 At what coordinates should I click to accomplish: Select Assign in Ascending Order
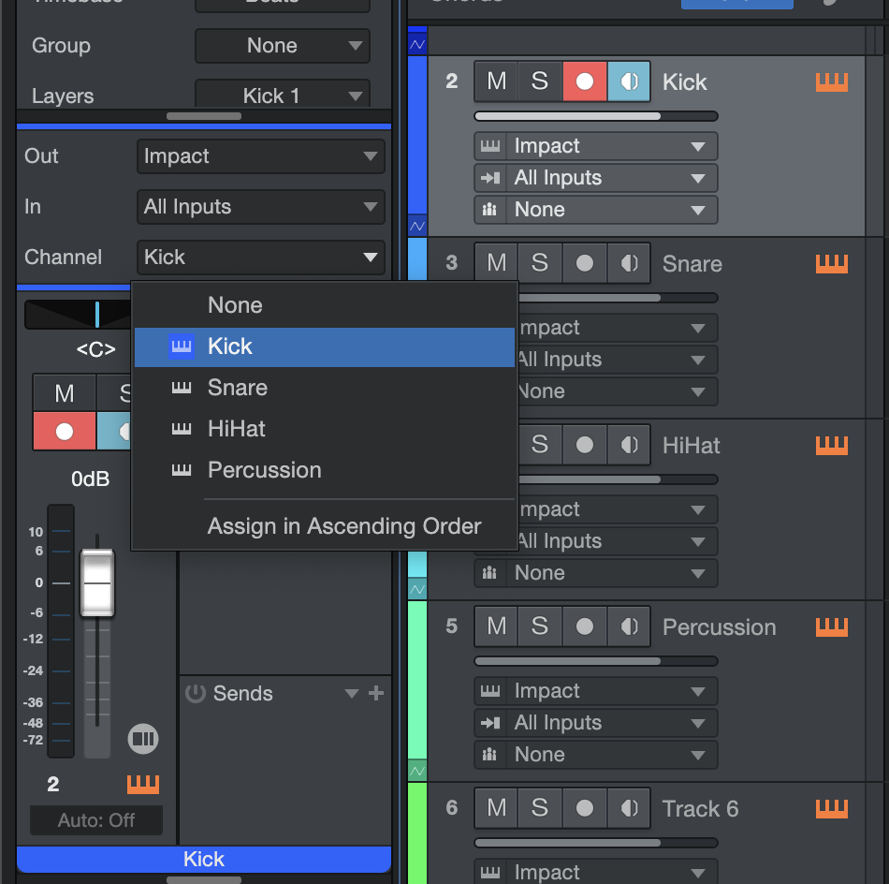tap(325, 526)
